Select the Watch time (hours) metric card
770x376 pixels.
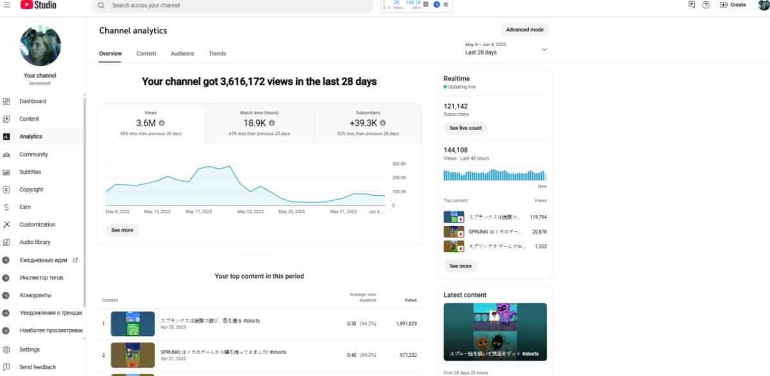[259, 123]
